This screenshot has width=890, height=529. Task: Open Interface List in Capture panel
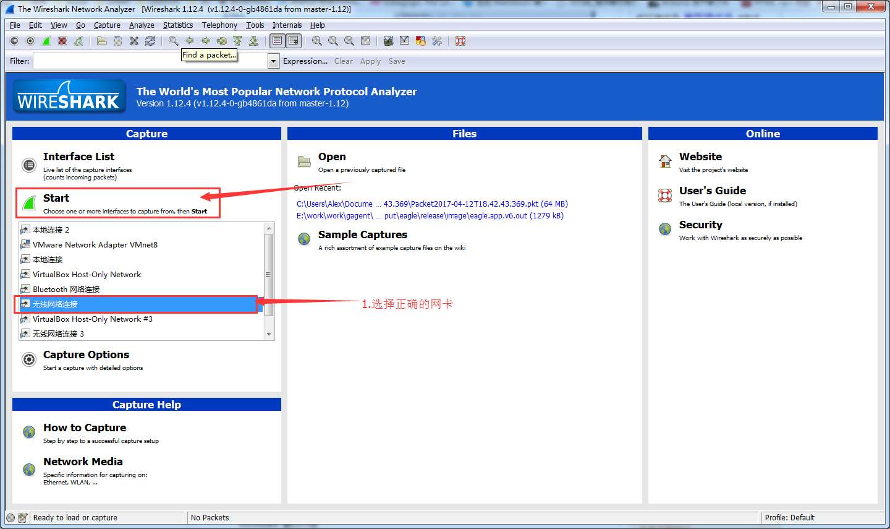tap(78, 157)
